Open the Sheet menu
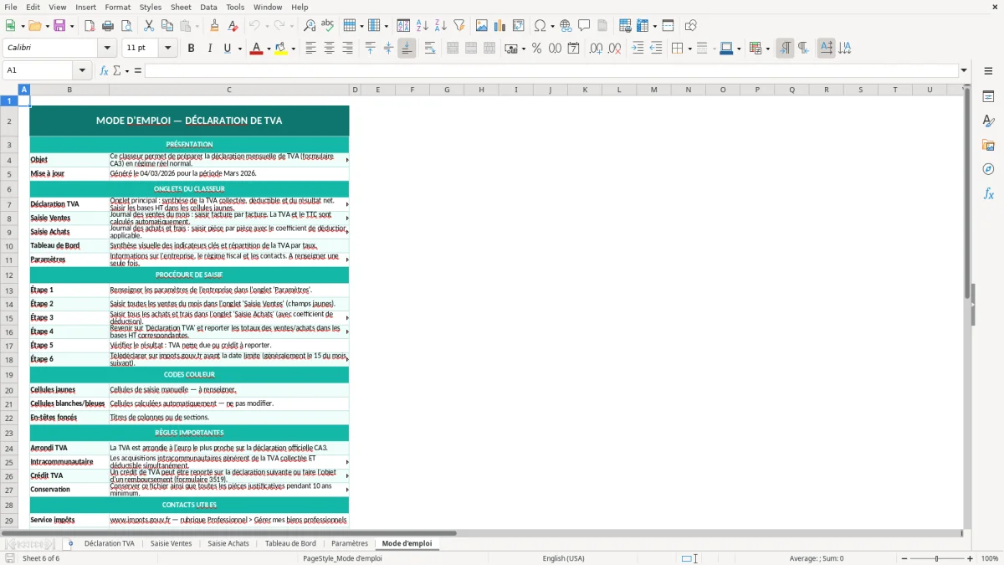1004x565 pixels. click(x=181, y=7)
